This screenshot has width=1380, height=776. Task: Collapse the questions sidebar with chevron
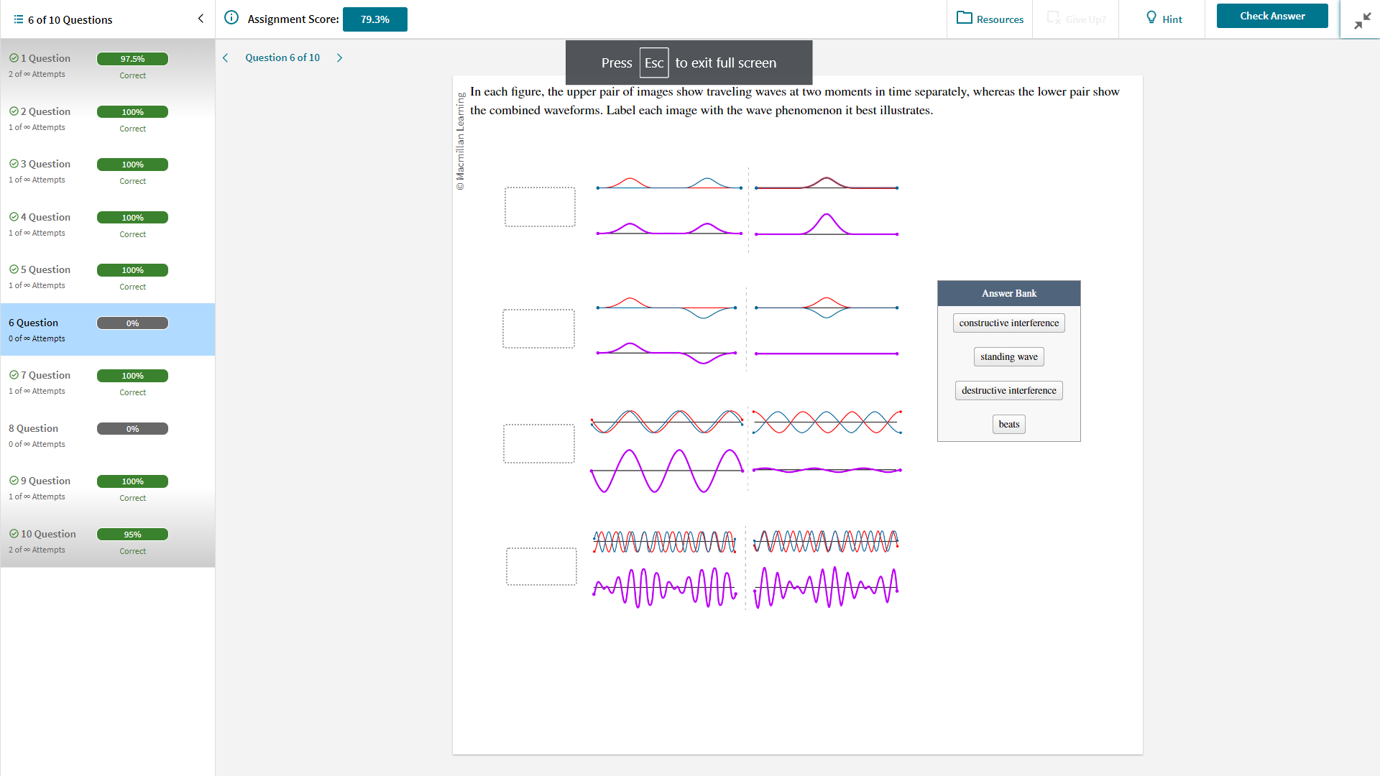(201, 19)
